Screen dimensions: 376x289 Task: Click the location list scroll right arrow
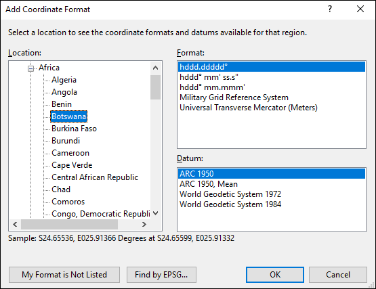(144, 224)
